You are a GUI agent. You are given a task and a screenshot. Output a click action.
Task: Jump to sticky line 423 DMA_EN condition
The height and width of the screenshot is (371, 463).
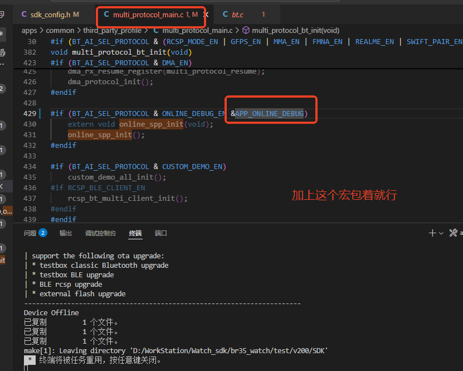[121, 63]
